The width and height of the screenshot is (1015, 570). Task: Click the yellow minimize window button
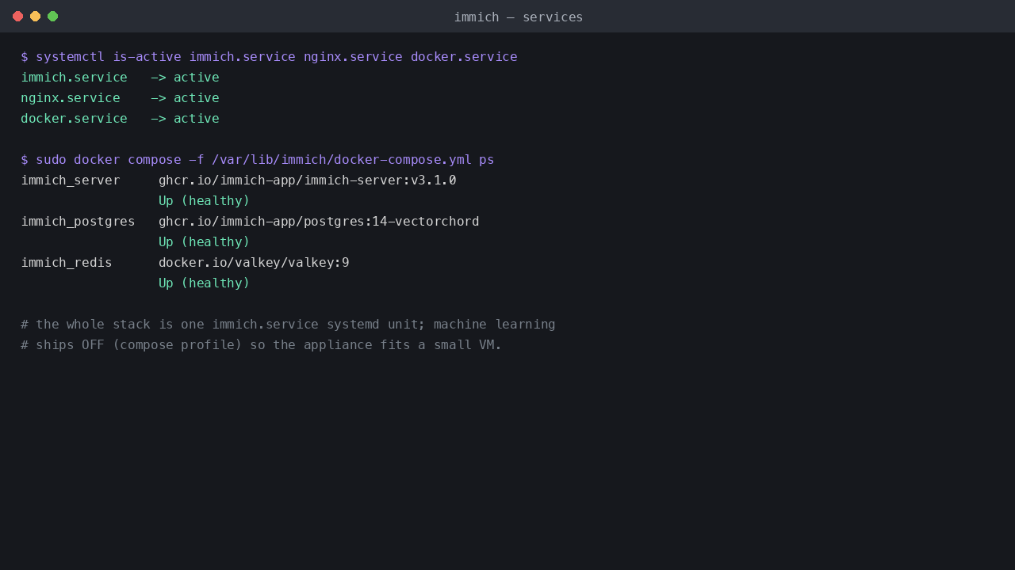point(35,16)
